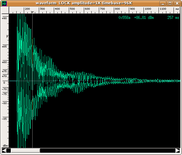The height and width of the screenshot is (155, 182).
Task: Click the scrollbar track right of thumb
Action: [108, 150]
